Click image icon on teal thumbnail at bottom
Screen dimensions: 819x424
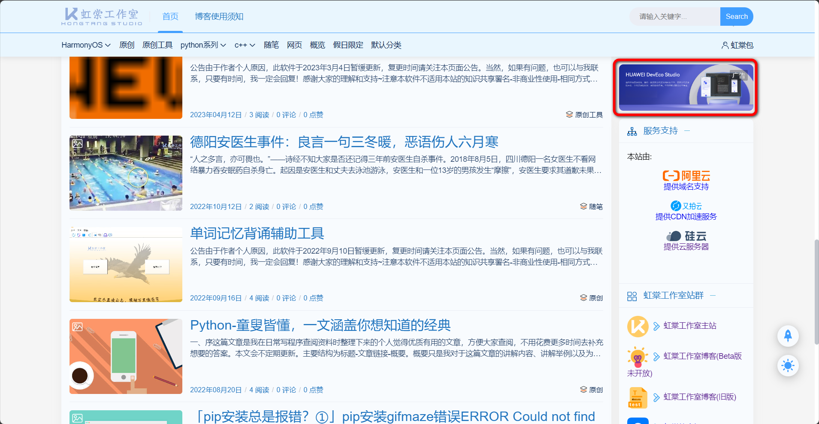[x=77, y=418]
